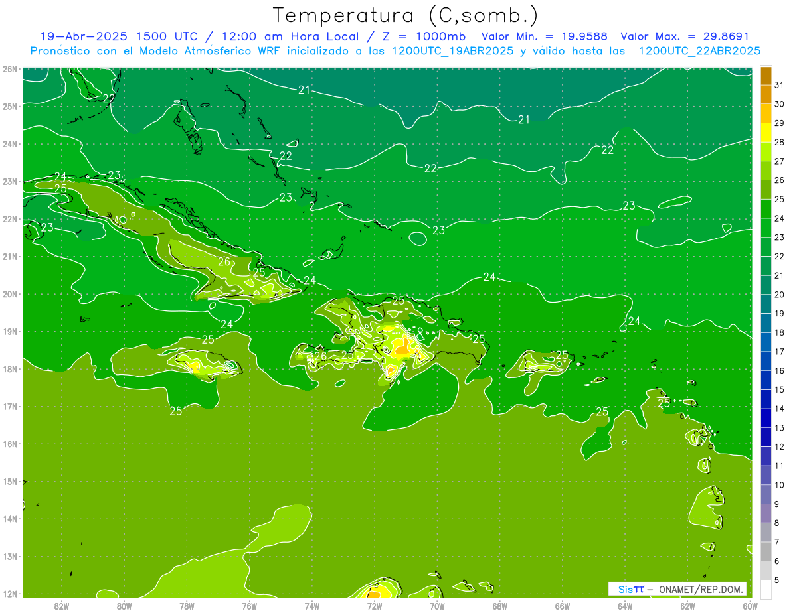Click the latitude axis label "20N"
This screenshot has height=615, width=797.
point(10,294)
